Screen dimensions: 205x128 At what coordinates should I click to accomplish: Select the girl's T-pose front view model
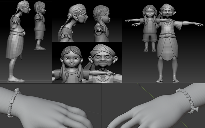coord(150,28)
